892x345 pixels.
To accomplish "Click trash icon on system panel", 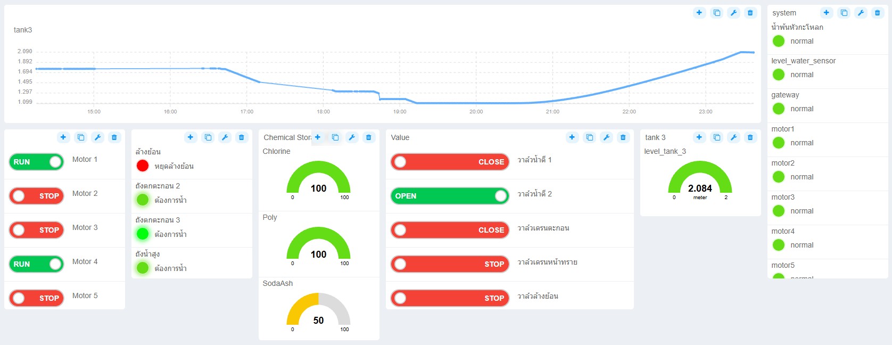I will point(878,13).
